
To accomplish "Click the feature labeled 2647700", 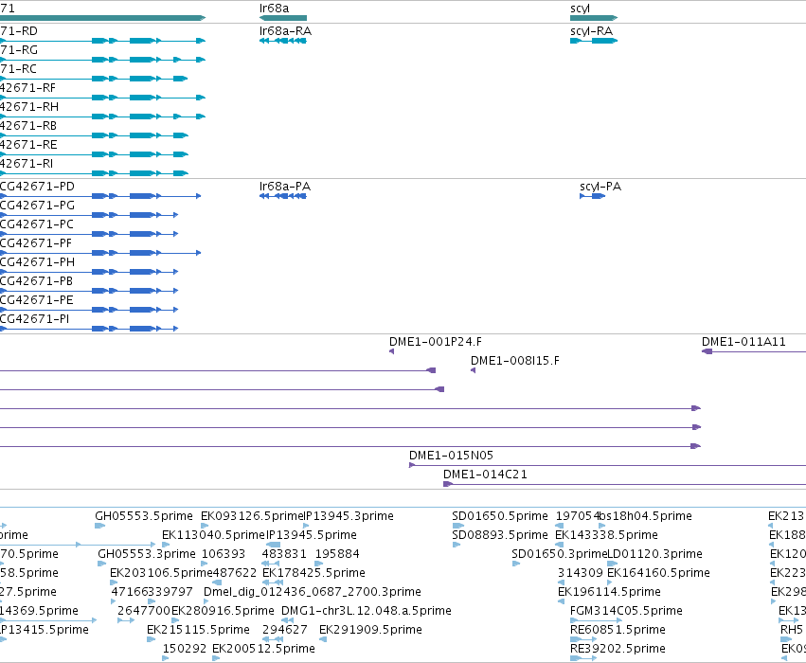I will (144, 611).
